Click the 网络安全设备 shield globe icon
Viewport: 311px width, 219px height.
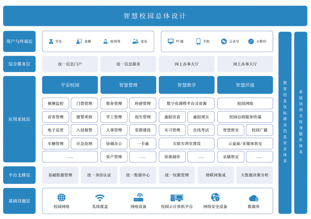click(215, 198)
